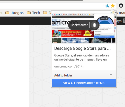
Task: Open the blue network extension icon
Action: (107, 6)
